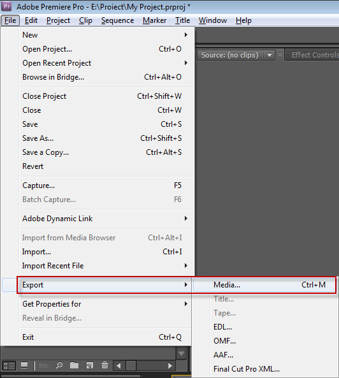Open the Help menu
Screen dimensions: 339x378
click(x=243, y=20)
